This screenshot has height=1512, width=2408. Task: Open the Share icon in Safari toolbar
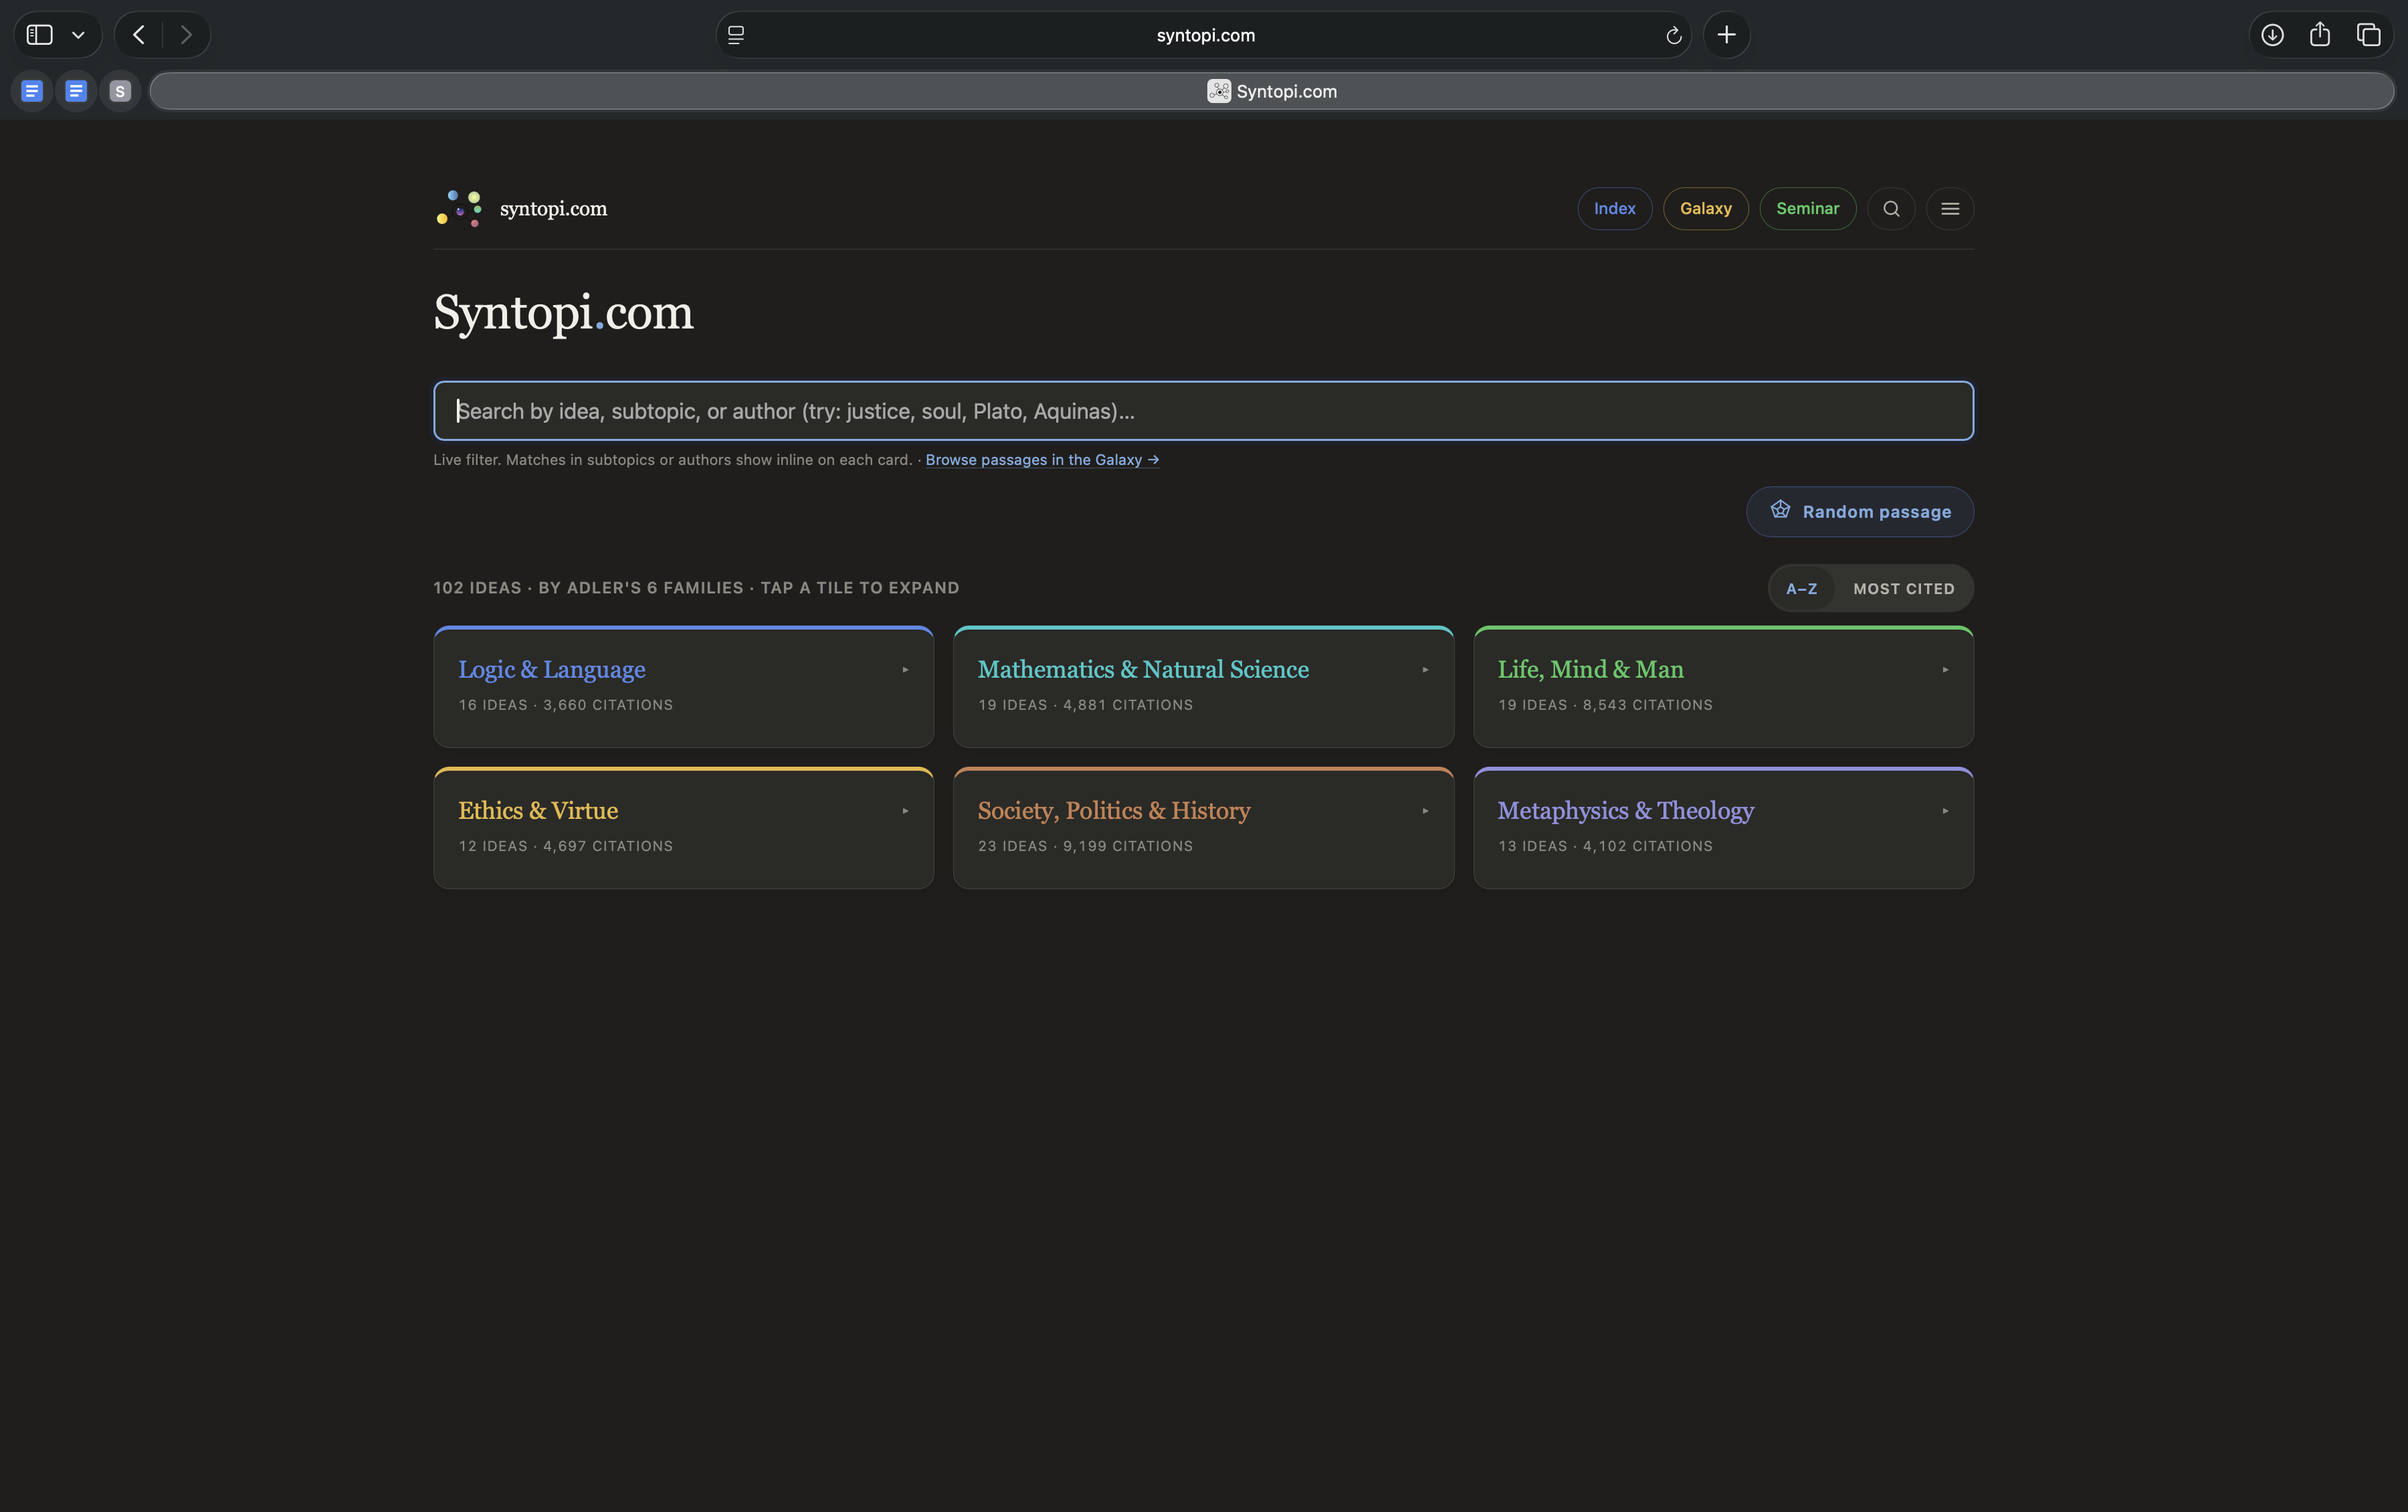(x=2320, y=35)
